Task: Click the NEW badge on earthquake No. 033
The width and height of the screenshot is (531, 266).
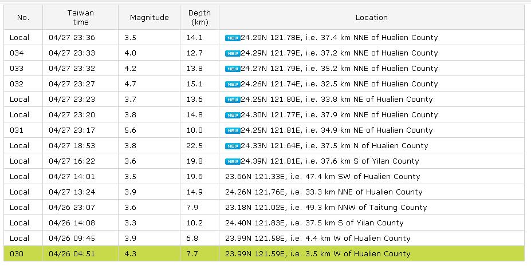Action: (x=232, y=69)
